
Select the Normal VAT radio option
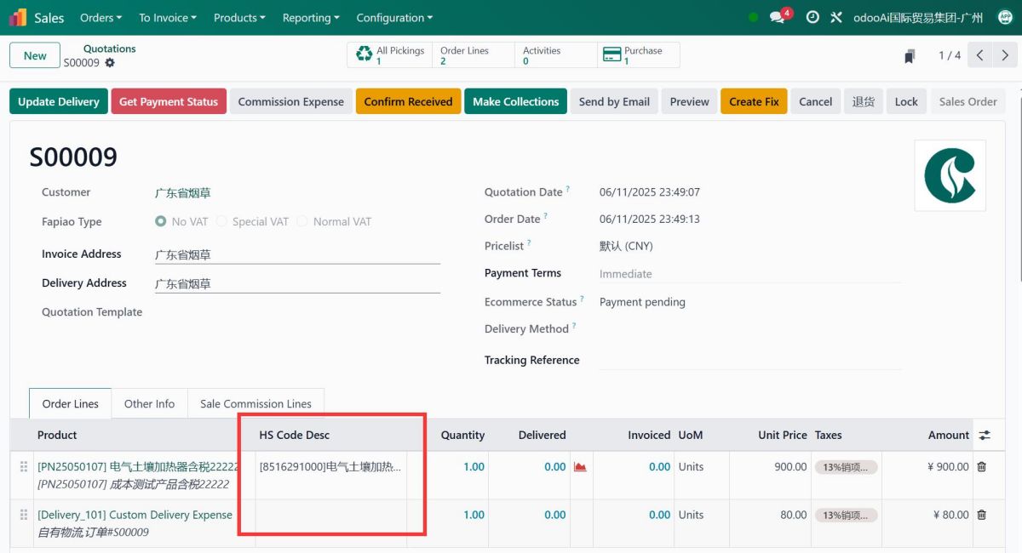(302, 221)
